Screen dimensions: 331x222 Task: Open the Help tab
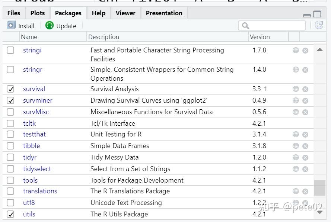pyautogui.click(x=98, y=13)
